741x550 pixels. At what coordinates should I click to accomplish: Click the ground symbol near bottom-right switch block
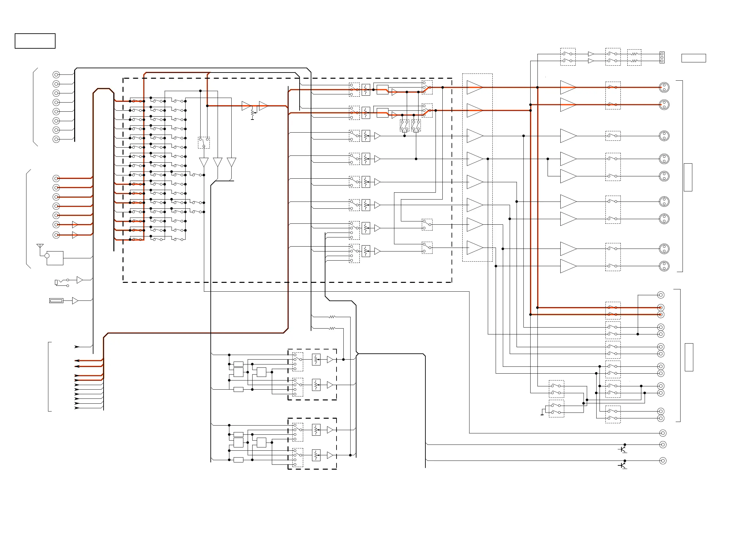pyautogui.click(x=542, y=414)
